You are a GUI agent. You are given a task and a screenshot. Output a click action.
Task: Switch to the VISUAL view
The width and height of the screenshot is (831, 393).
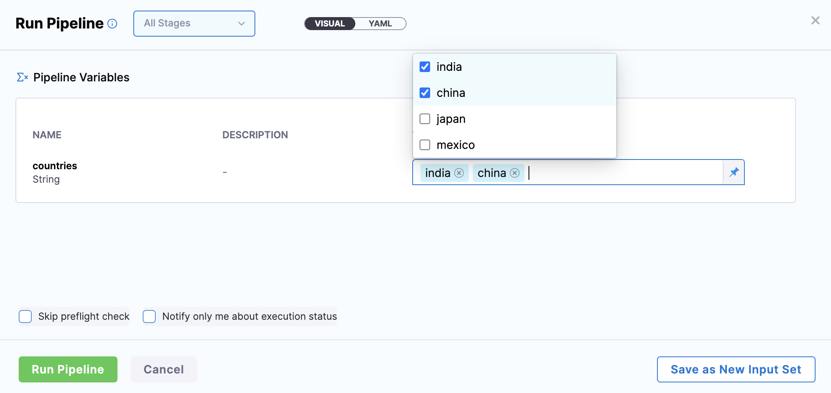(x=330, y=24)
